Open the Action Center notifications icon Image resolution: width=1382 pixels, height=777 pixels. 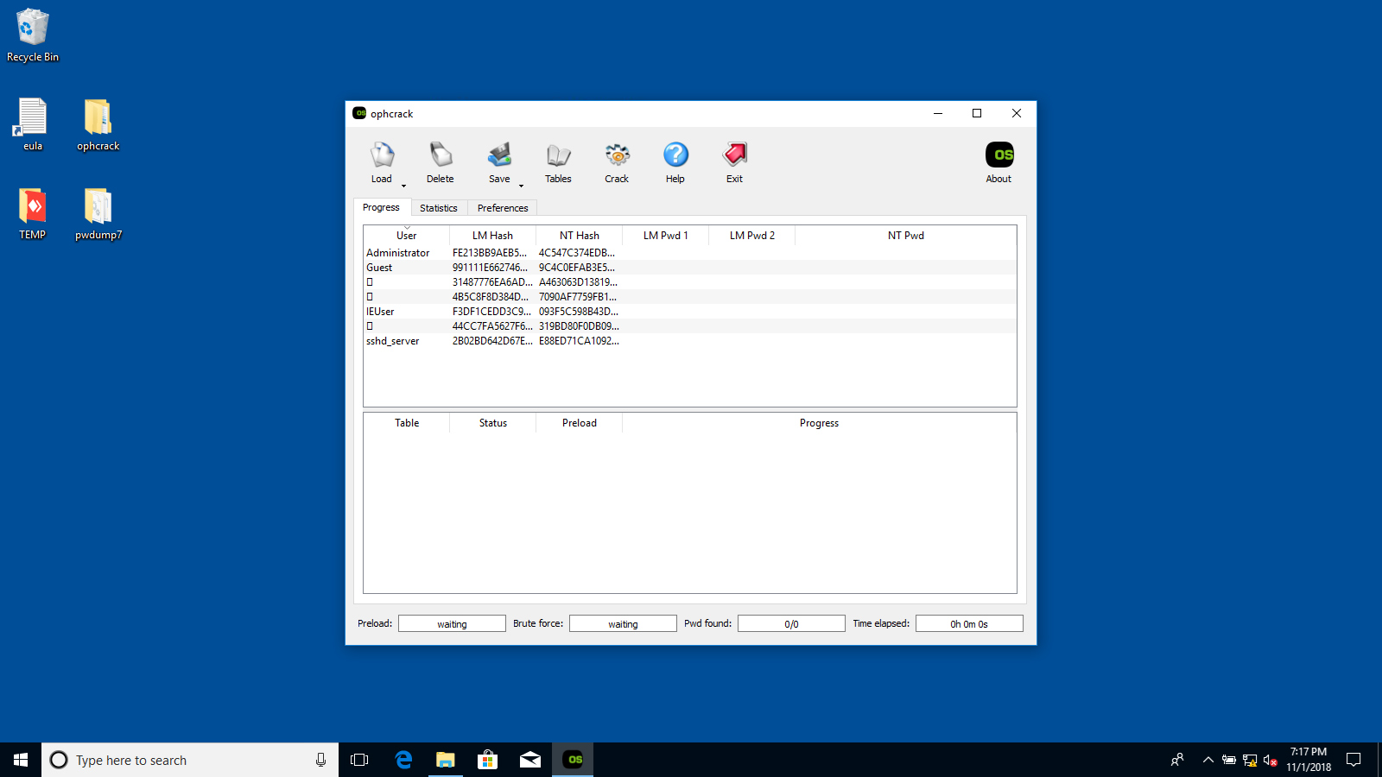(1353, 760)
